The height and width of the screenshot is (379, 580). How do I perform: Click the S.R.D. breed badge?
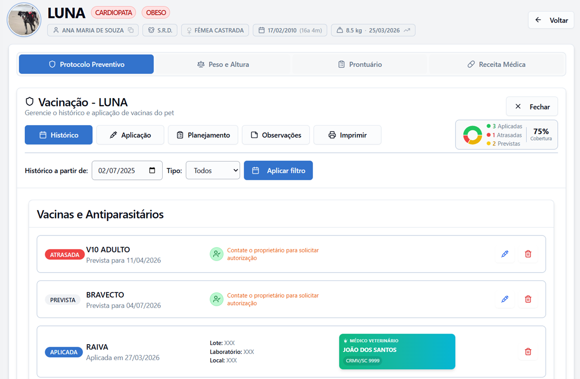pos(160,30)
